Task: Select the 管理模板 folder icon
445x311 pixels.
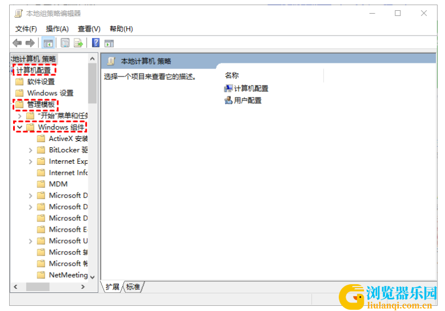Action: [19, 104]
